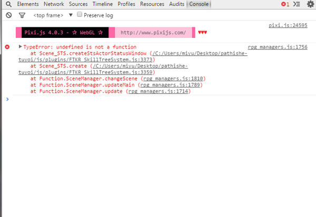Expand the TypeError stack trace triangle

pos(20,47)
